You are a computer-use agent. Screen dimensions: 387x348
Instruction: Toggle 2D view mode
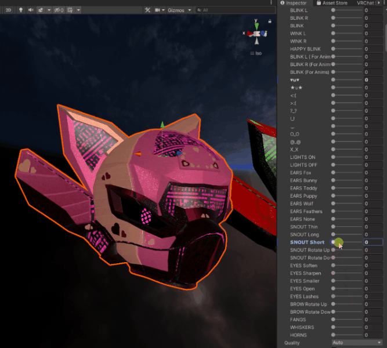pos(8,10)
